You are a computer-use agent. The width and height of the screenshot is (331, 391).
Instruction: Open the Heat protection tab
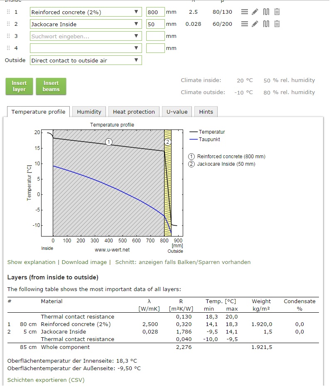[134, 112]
